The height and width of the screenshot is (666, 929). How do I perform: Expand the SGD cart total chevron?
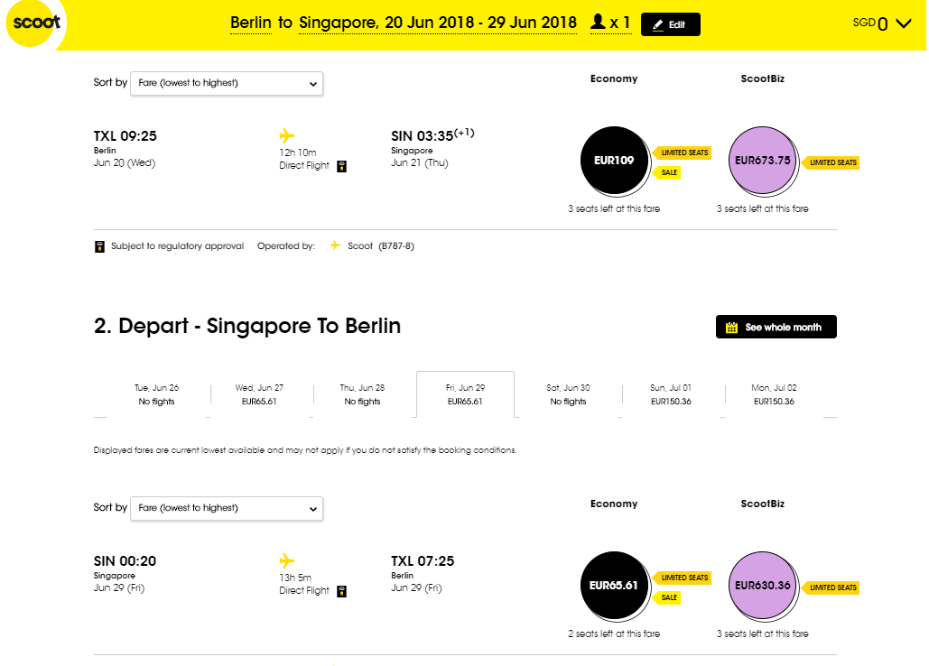point(904,23)
